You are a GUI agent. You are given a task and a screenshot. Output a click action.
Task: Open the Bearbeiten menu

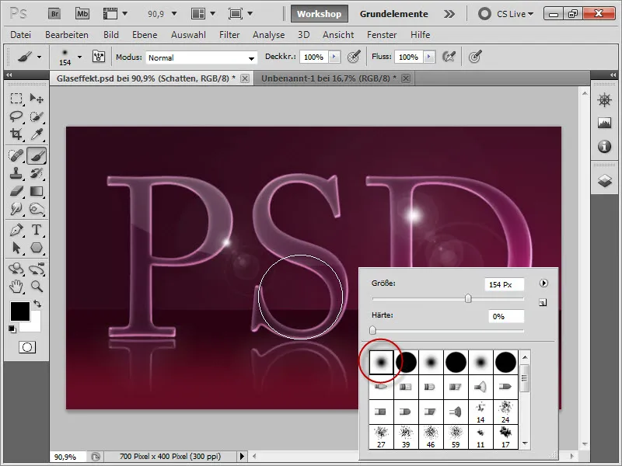(67, 35)
